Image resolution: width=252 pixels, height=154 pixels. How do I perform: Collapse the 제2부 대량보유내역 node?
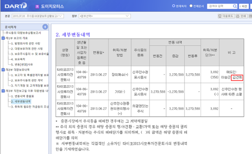tap(3, 70)
